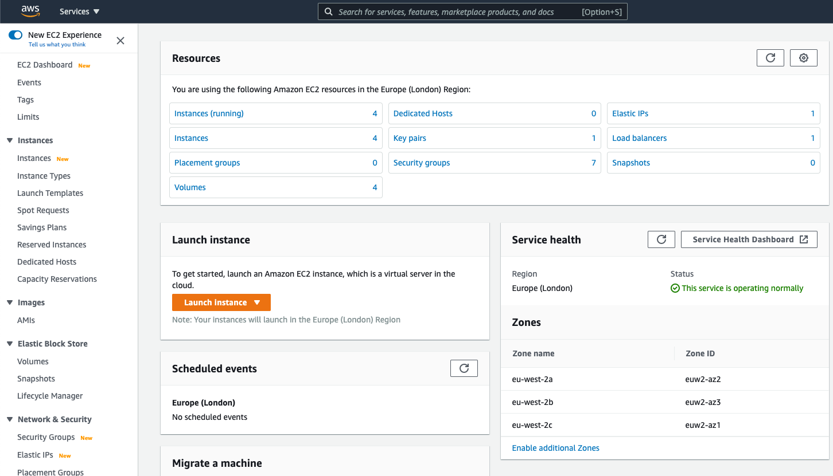Open Instances New item in sidebar
This screenshot has width=833, height=476.
point(34,158)
